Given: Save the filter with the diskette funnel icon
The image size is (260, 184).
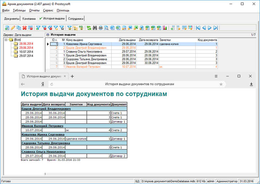Looking at the screenshot, I should pos(62,28).
